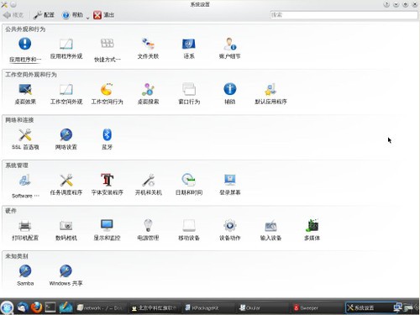Switch to the 系统设置 taskbar entry
Image resolution: width=420 pixels, height=315 pixels.
tap(369, 307)
